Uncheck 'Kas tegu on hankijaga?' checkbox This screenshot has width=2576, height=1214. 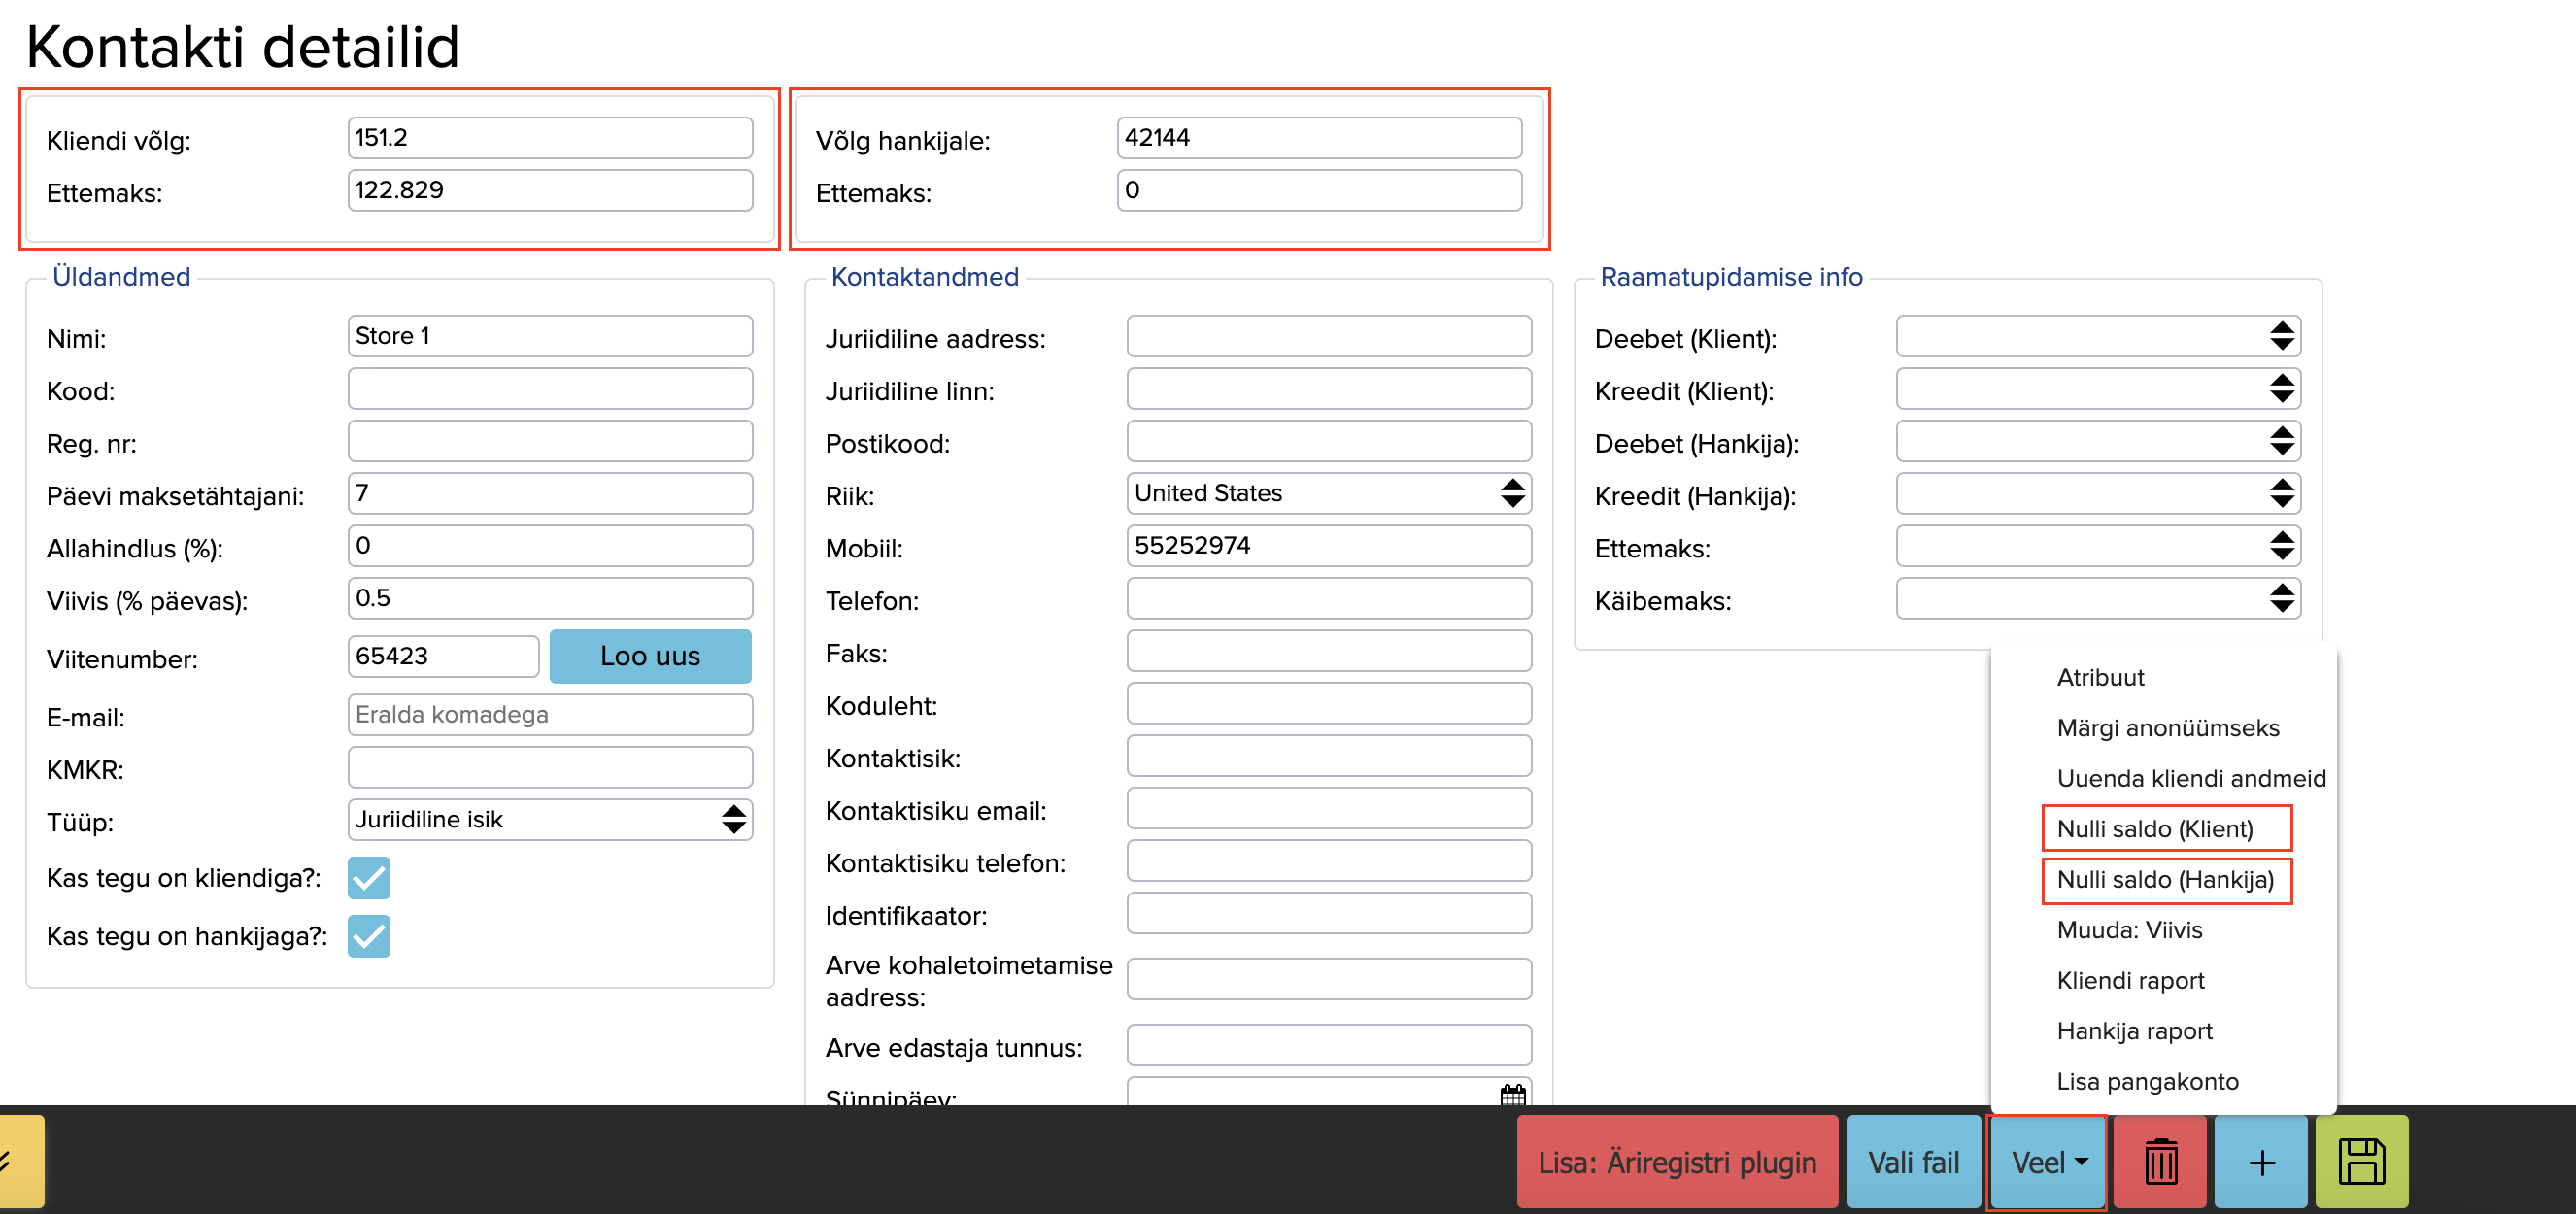click(x=369, y=935)
